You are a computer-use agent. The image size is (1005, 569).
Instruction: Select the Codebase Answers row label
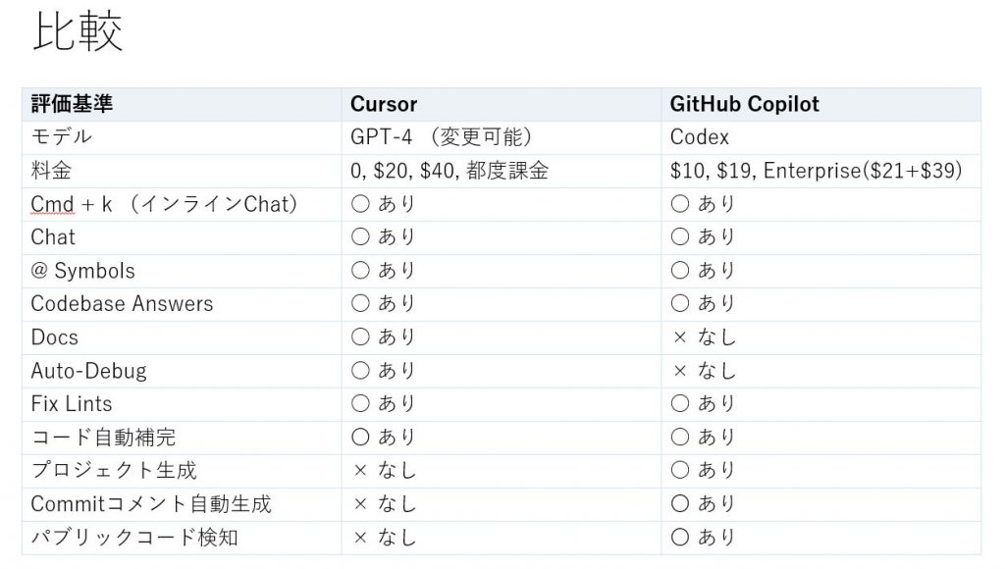122,304
